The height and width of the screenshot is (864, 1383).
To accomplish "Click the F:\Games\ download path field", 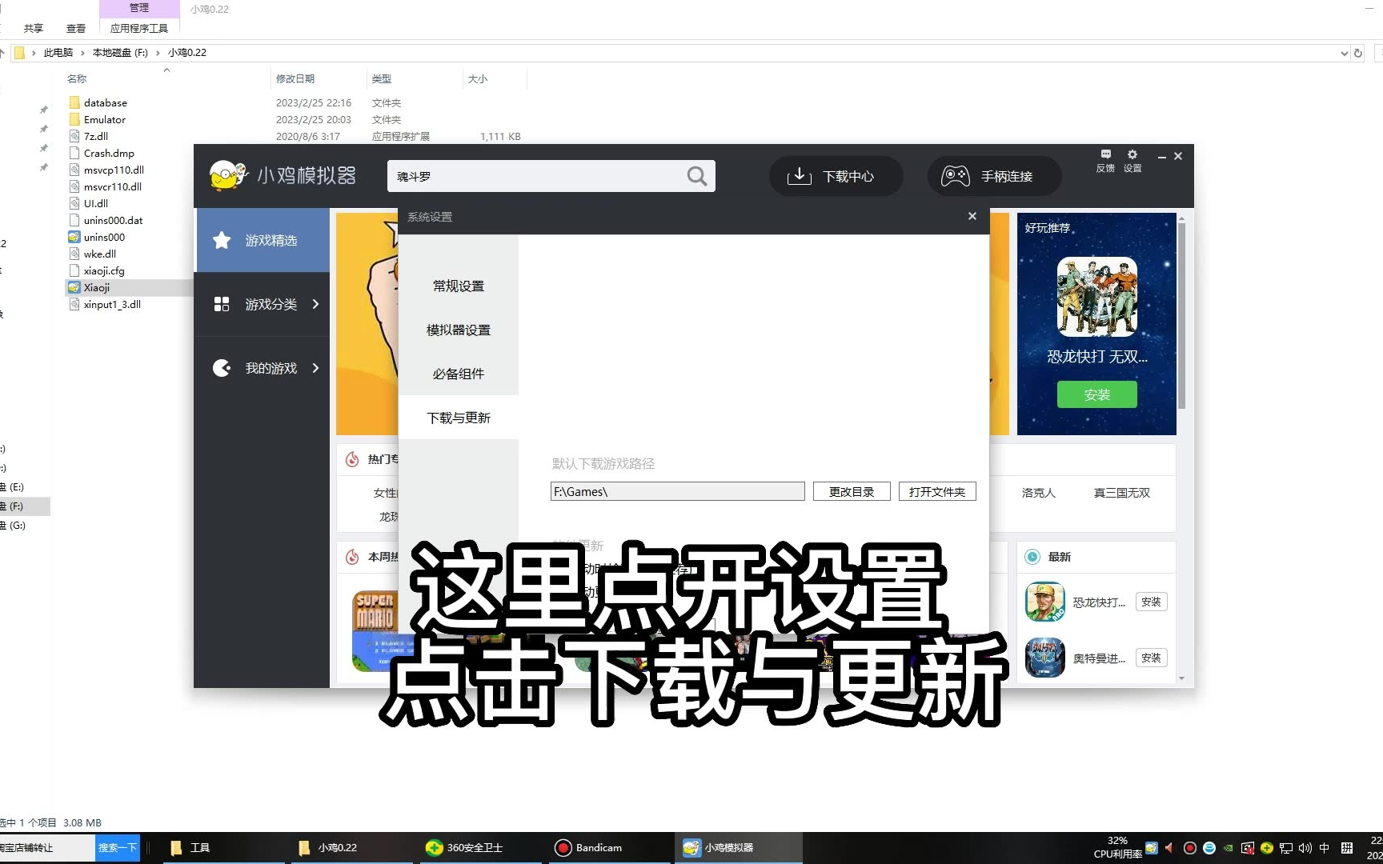I will click(x=676, y=491).
